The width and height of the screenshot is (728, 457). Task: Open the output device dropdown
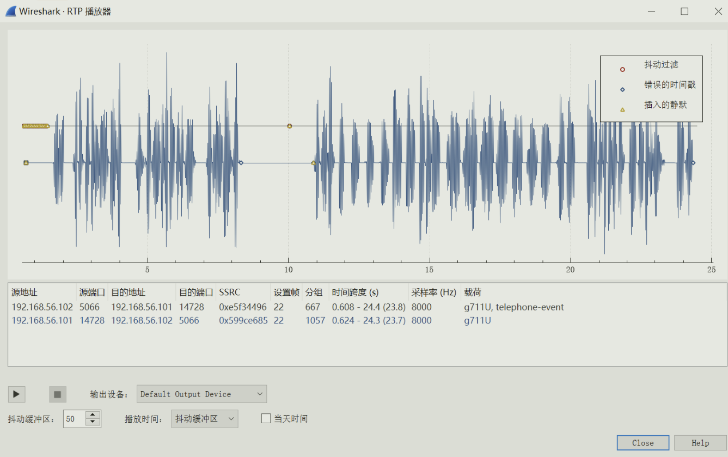click(201, 394)
